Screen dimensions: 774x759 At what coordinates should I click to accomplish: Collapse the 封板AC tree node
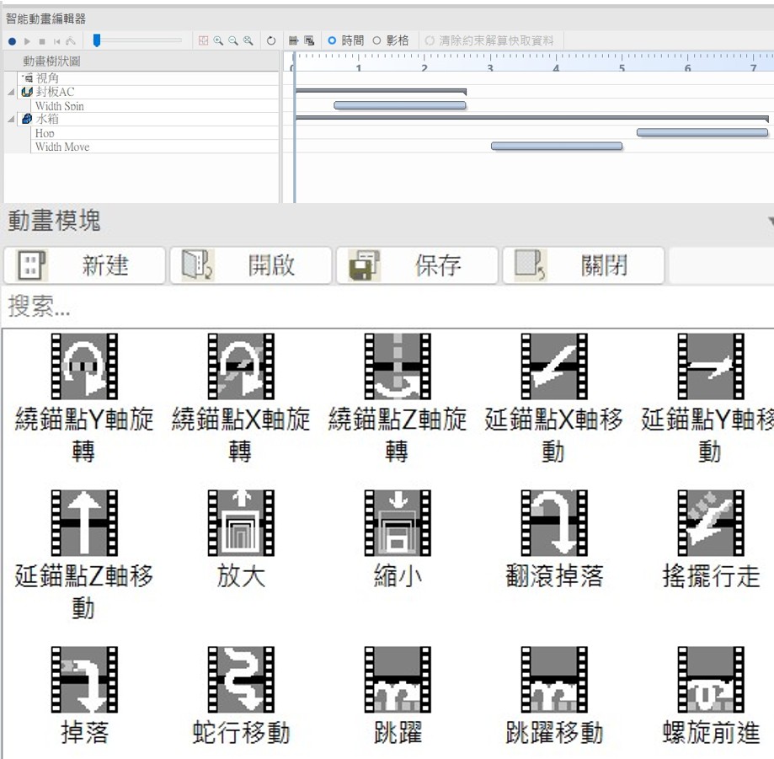pyautogui.click(x=11, y=92)
